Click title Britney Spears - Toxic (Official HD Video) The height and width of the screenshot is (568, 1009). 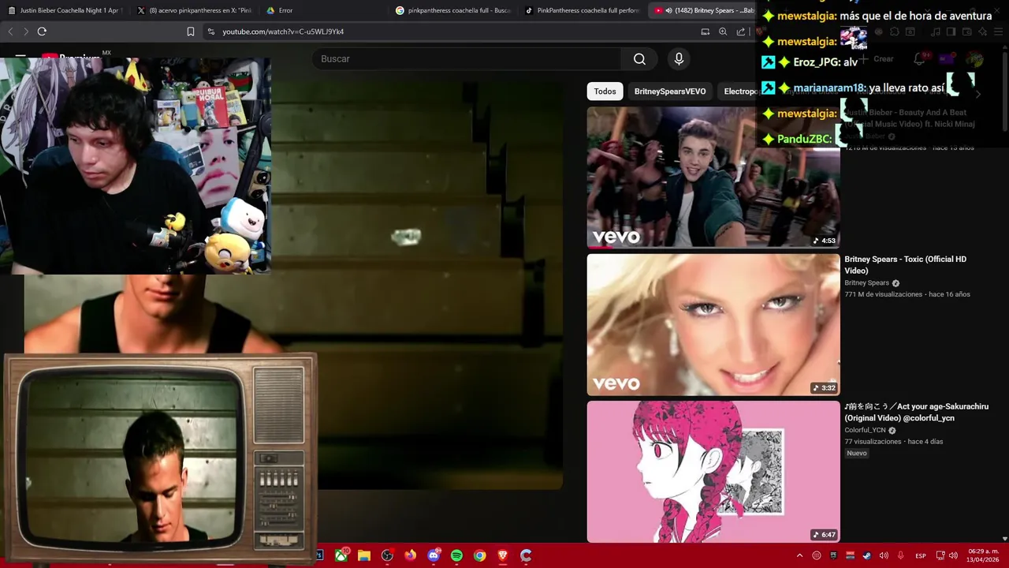pyautogui.click(x=905, y=265)
